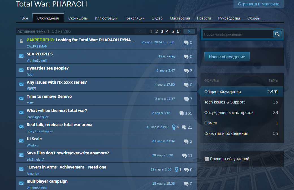This screenshot has width=294, height=190.
Task: Click reply bubble icon on Real talk row
Action: pos(184,127)
